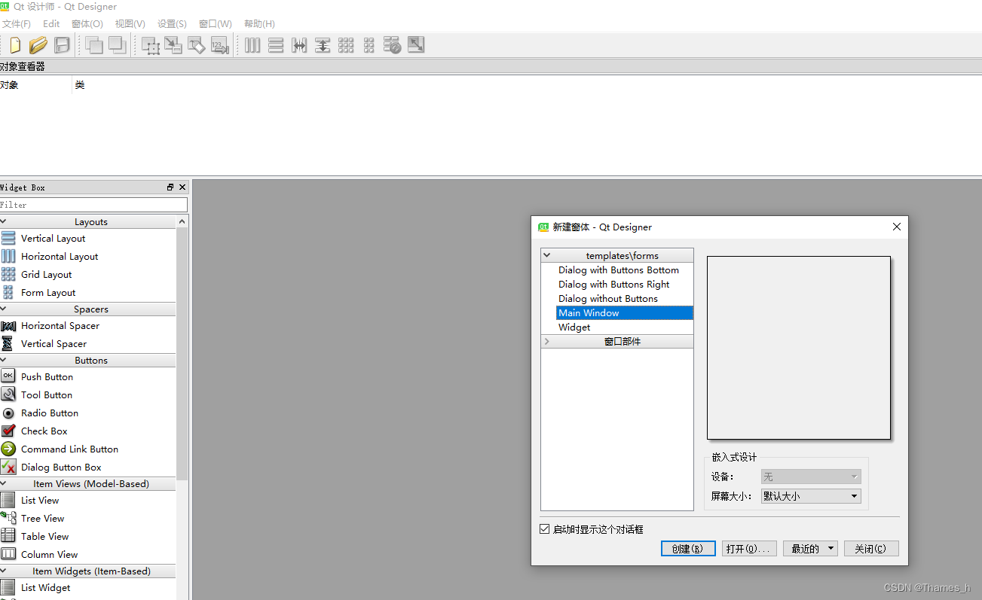The width and height of the screenshot is (982, 600).
Task: Pick the Vertical Layout widget icon
Action: [8, 238]
